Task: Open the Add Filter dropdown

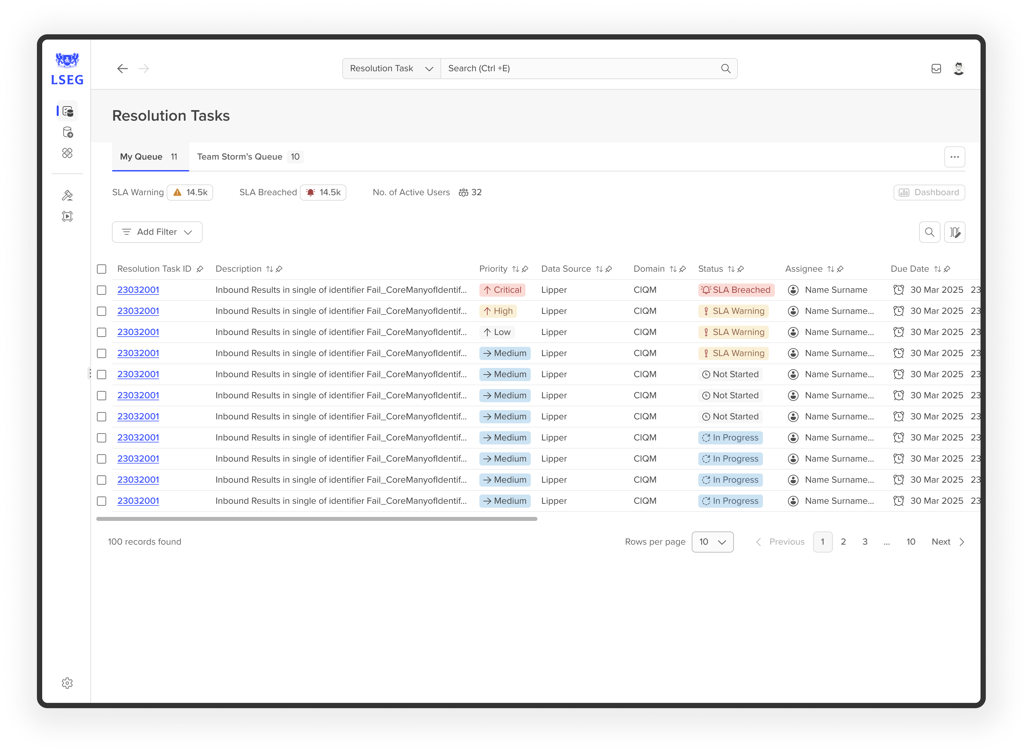Action: pyautogui.click(x=157, y=232)
